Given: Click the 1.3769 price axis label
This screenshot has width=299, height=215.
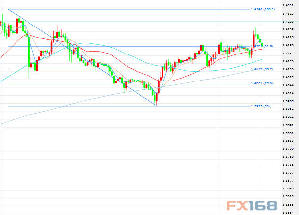Looking at the screenshot, I should click(x=288, y=157).
